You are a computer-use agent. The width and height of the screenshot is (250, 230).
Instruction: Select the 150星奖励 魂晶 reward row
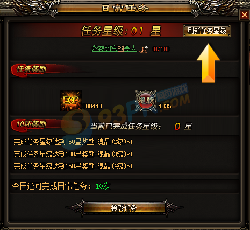(x=73, y=166)
